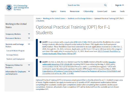Click the second alert info icon
130x93 pixels.
tap(41, 62)
